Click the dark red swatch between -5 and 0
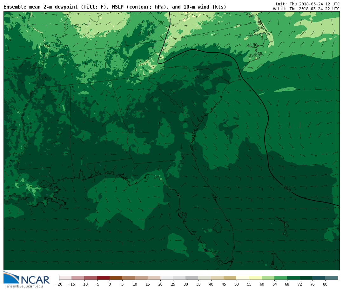 click(103, 278)
